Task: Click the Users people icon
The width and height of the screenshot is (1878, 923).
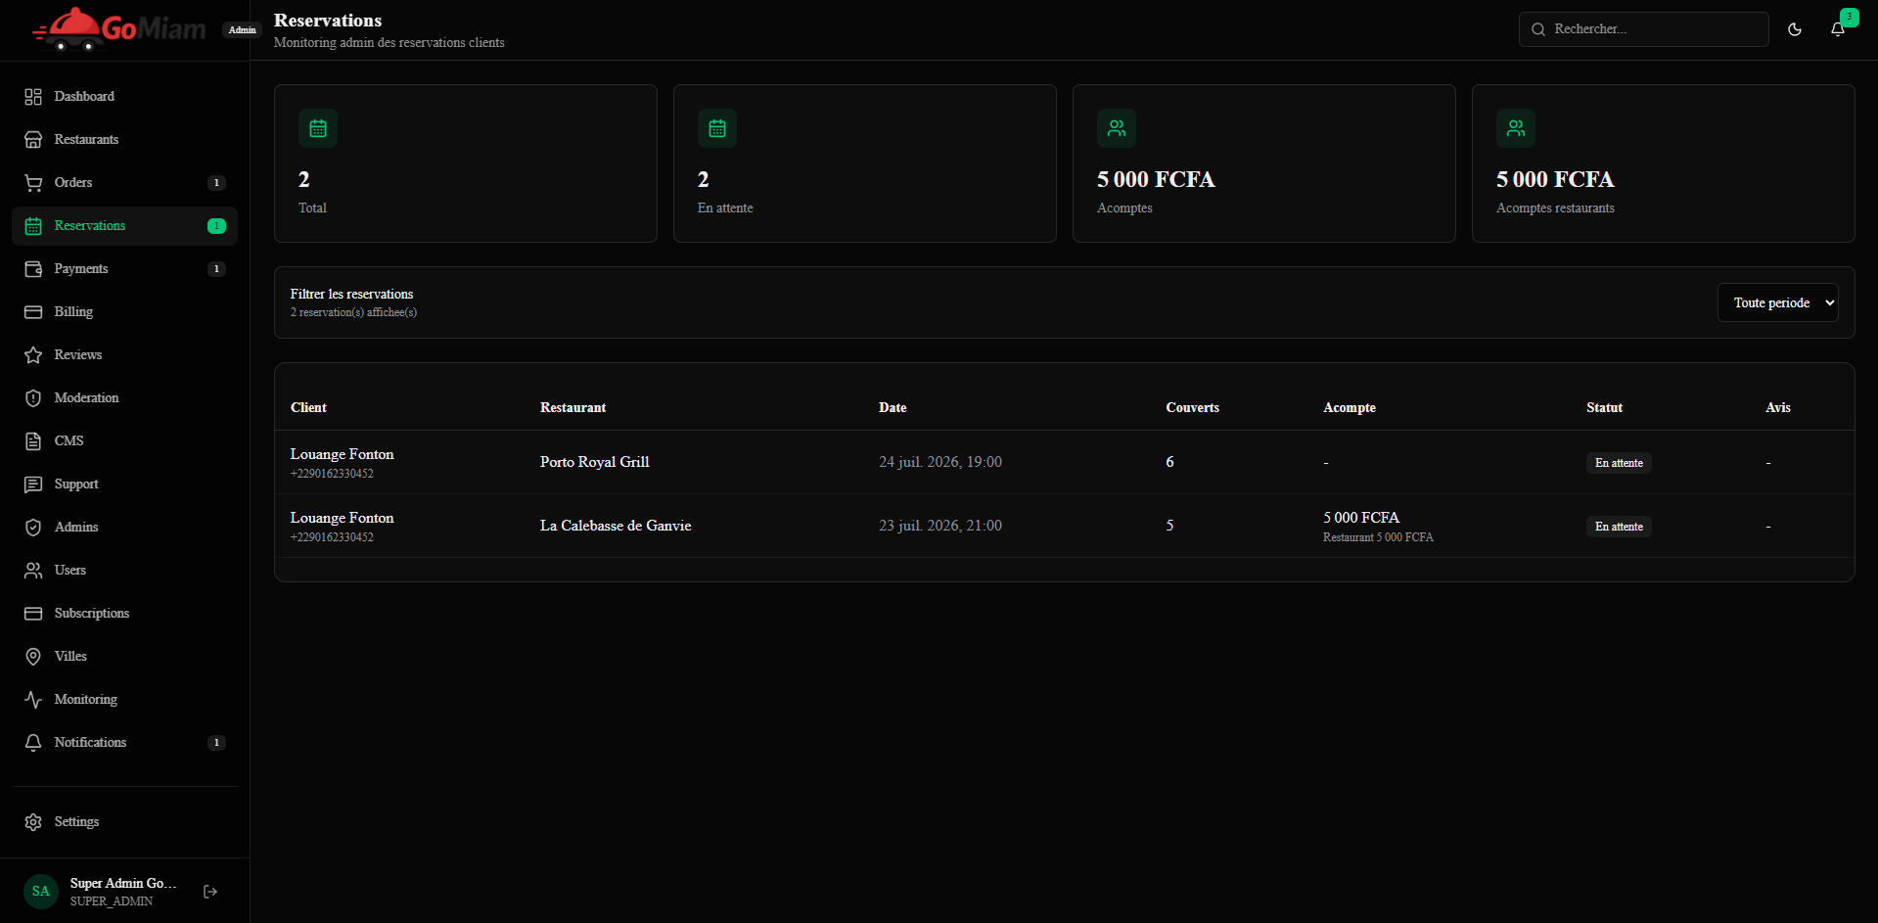Action: [33, 571]
